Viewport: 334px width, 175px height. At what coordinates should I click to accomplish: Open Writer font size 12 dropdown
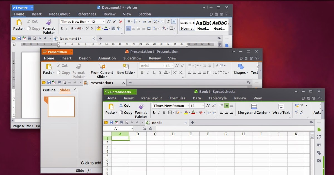pyautogui.click(x=104, y=22)
